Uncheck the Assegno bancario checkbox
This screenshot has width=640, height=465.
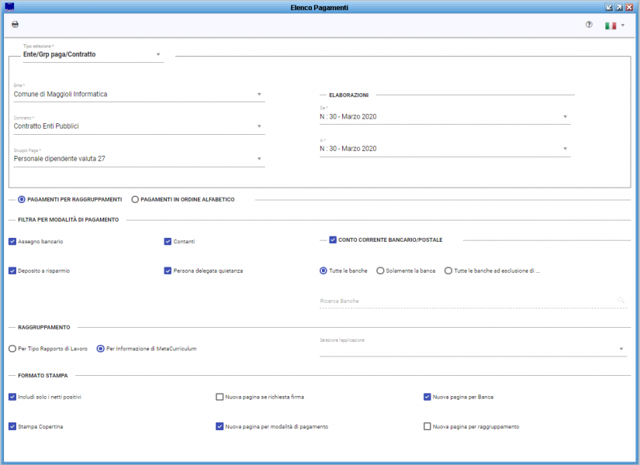[x=12, y=242]
